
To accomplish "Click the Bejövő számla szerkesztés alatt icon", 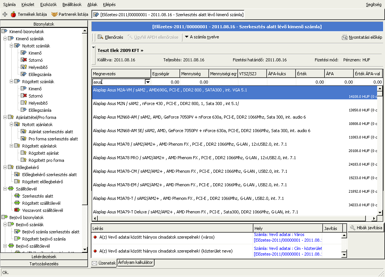I will [x=17, y=231].
